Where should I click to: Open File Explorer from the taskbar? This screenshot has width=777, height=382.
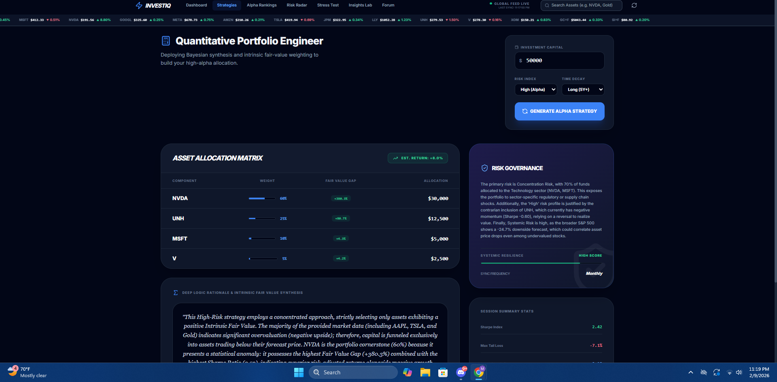point(425,372)
